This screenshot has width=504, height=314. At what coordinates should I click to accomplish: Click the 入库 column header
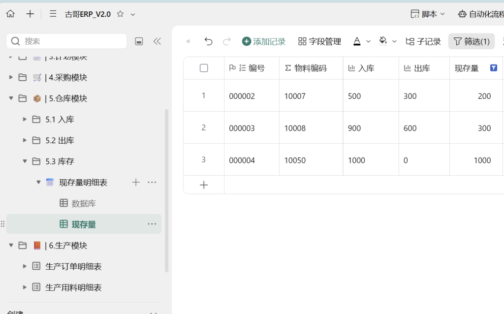(371, 68)
